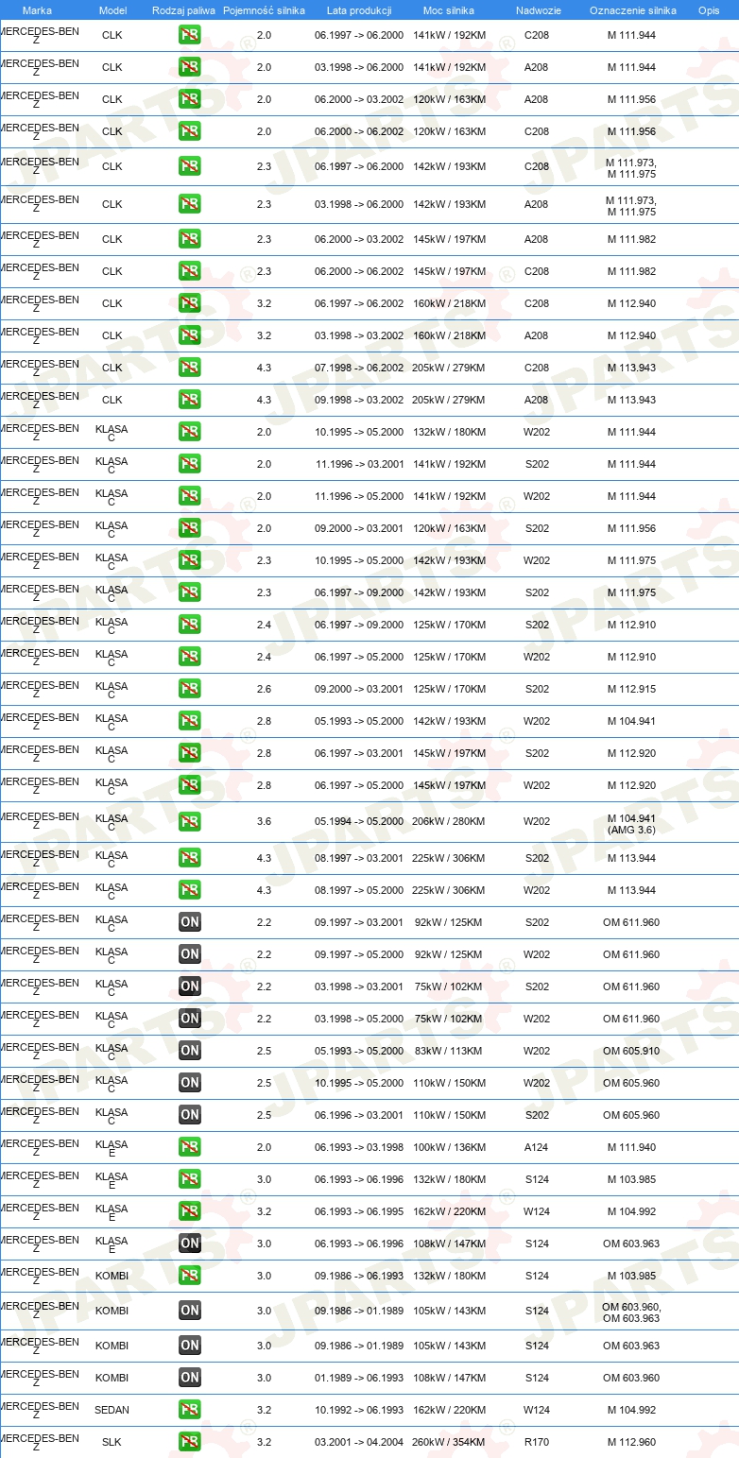739x1458 pixels.
Task: Select engine cell M 104.941 (AMG 3.6)
Action: [631, 822]
